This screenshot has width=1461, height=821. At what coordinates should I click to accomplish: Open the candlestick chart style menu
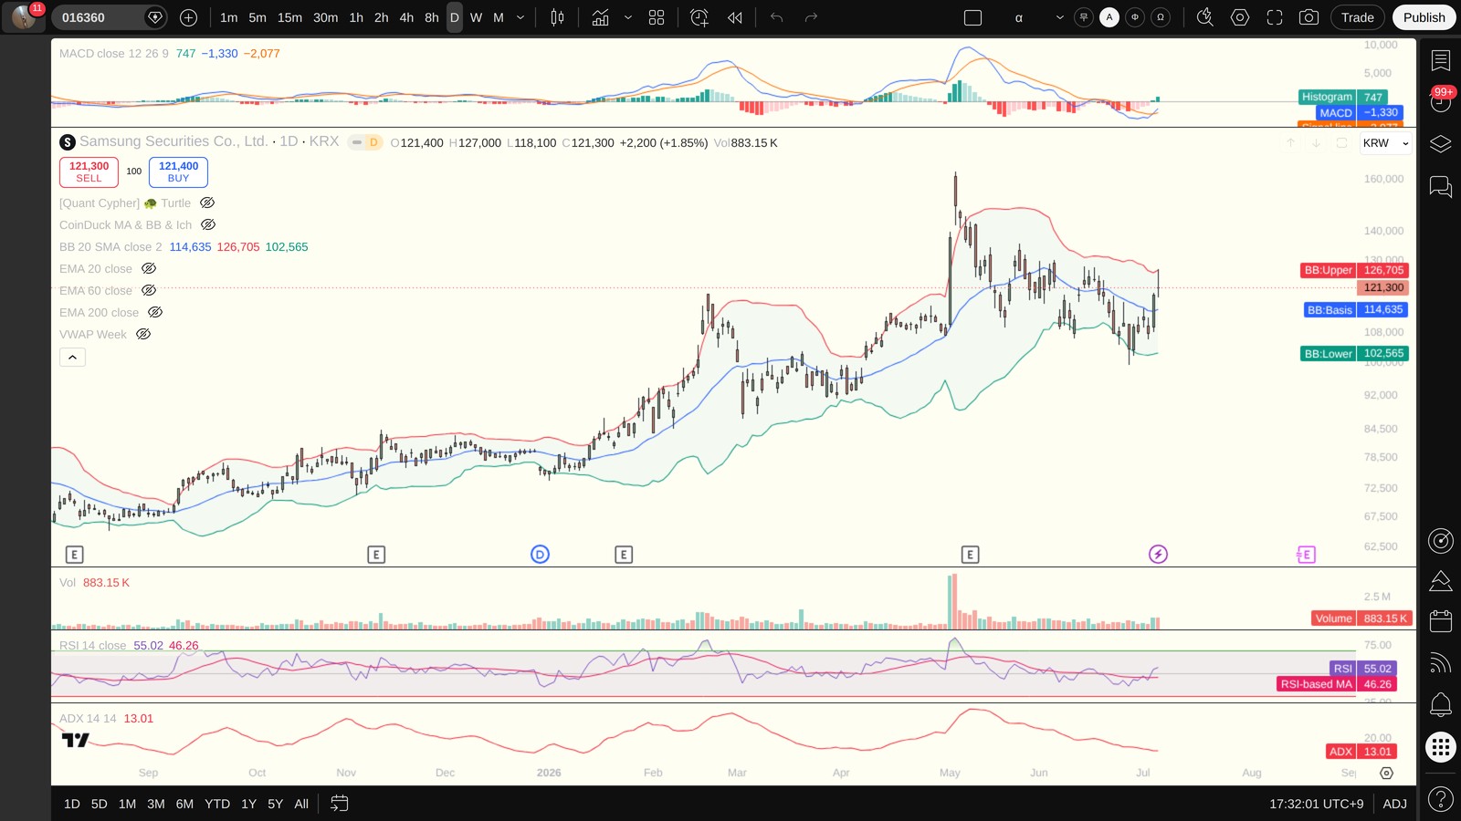(x=557, y=17)
